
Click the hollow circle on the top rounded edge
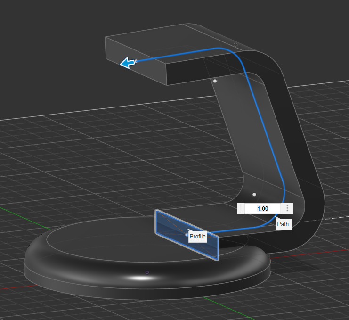click(235, 44)
